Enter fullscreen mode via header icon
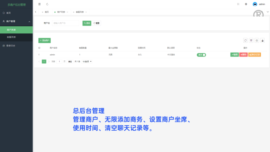The height and width of the screenshot is (152, 270). 238,4
